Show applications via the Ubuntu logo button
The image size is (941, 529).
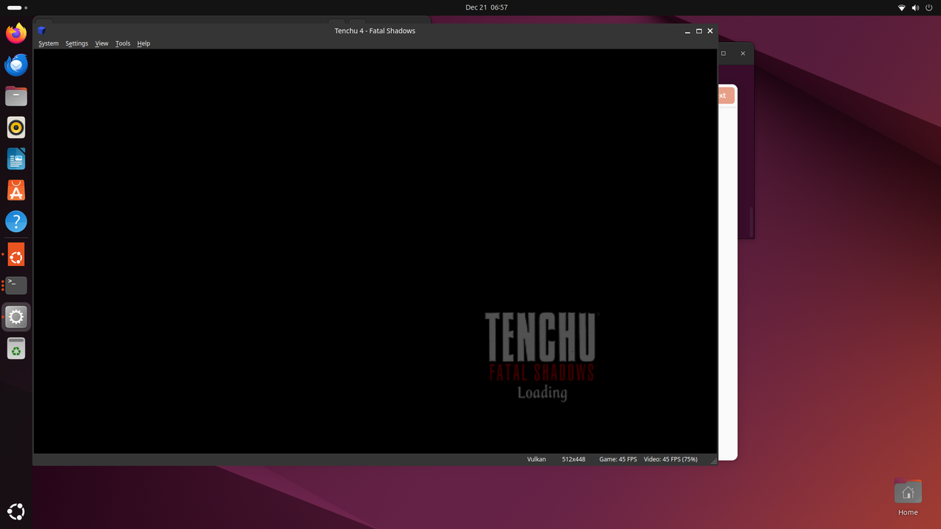[16, 511]
